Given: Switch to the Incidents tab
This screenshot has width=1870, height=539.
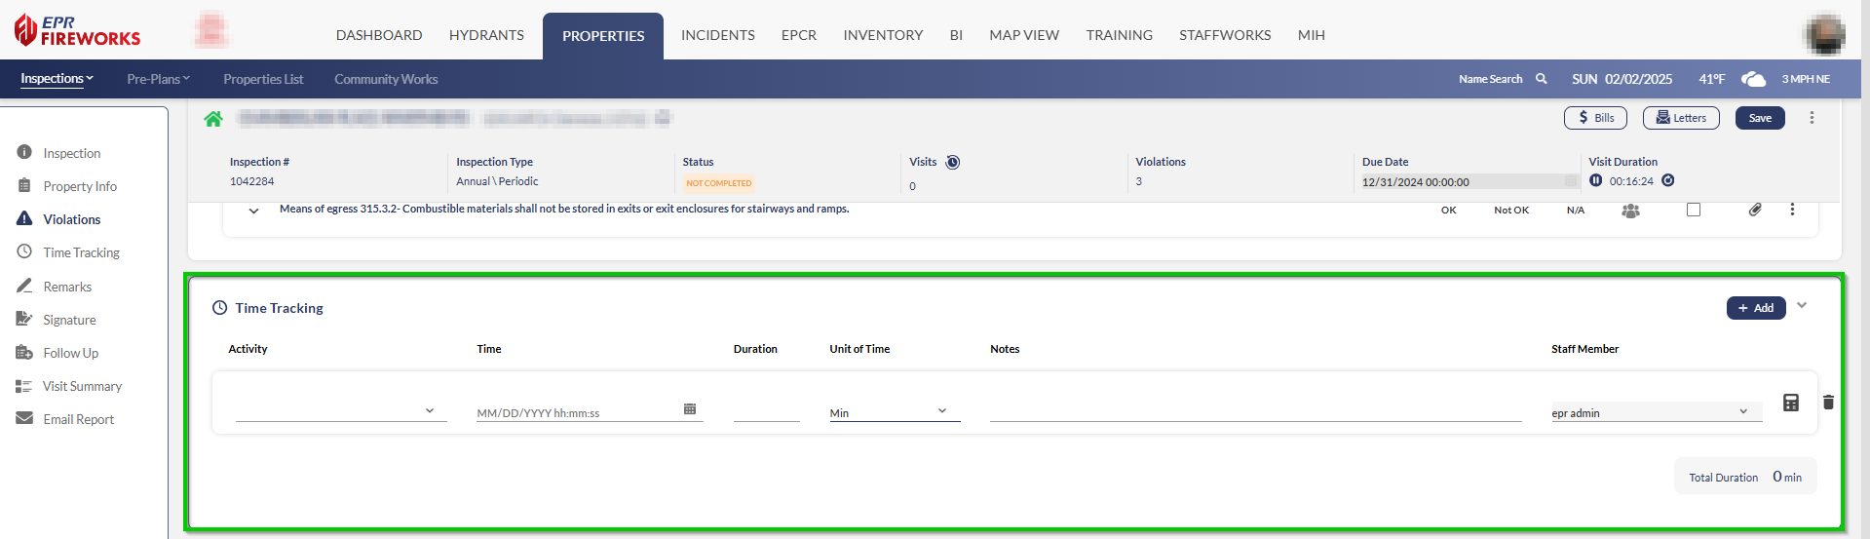Looking at the screenshot, I should (x=717, y=35).
